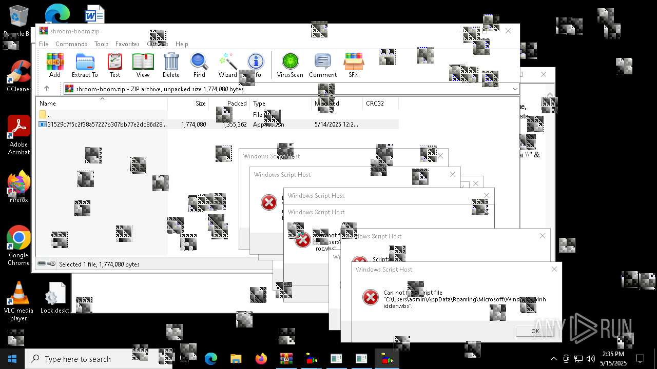Image resolution: width=657 pixels, height=369 pixels.
Task: Open Word document icon on desktop
Action: point(94,14)
